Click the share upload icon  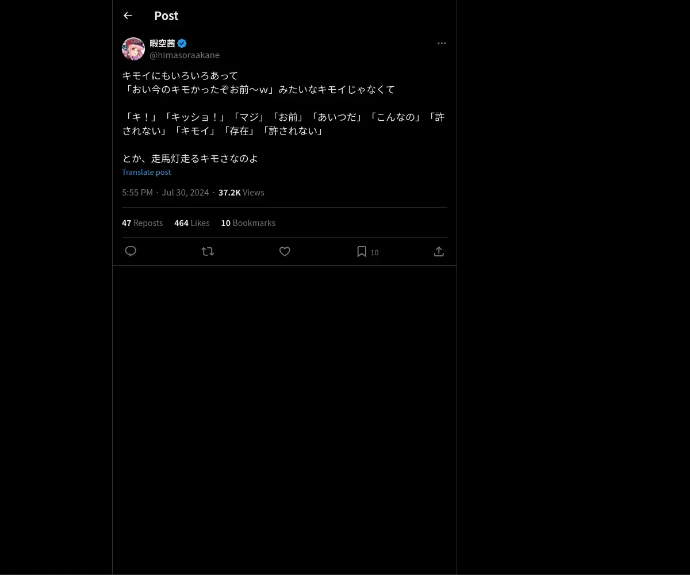(x=439, y=251)
